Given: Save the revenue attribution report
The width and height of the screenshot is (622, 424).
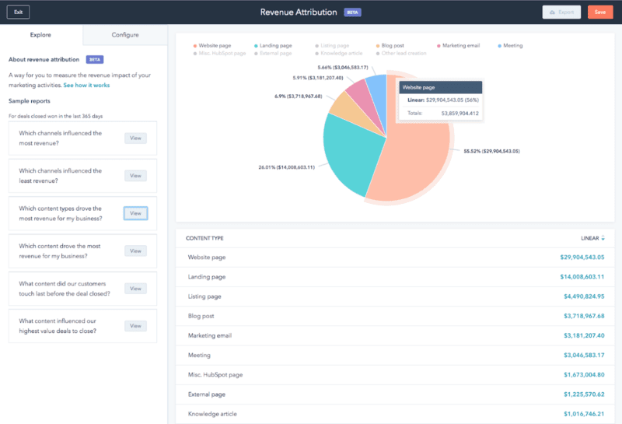Looking at the screenshot, I should (599, 12).
